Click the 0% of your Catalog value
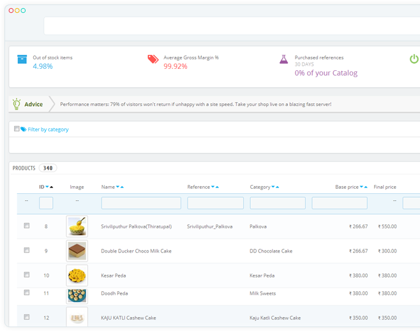 326,73
